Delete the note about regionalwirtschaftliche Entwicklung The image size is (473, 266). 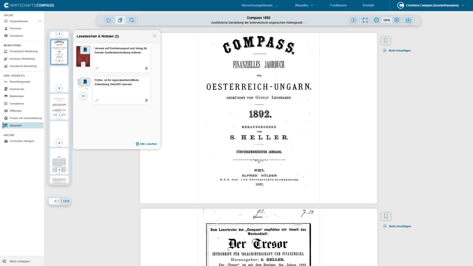tap(146, 100)
